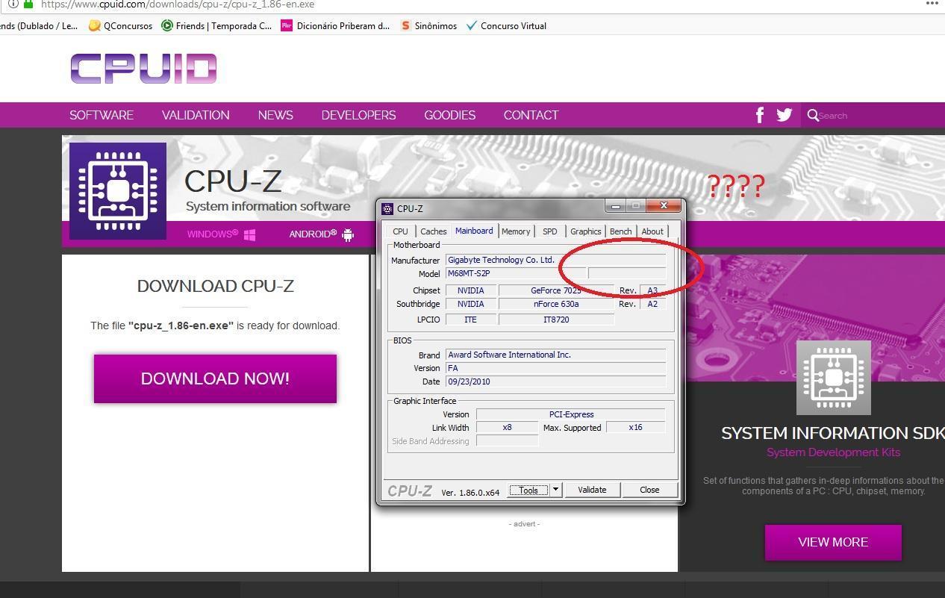The height and width of the screenshot is (598, 945).
Task: Click the System Information SDK chip icon
Action: pyautogui.click(x=833, y=377)
